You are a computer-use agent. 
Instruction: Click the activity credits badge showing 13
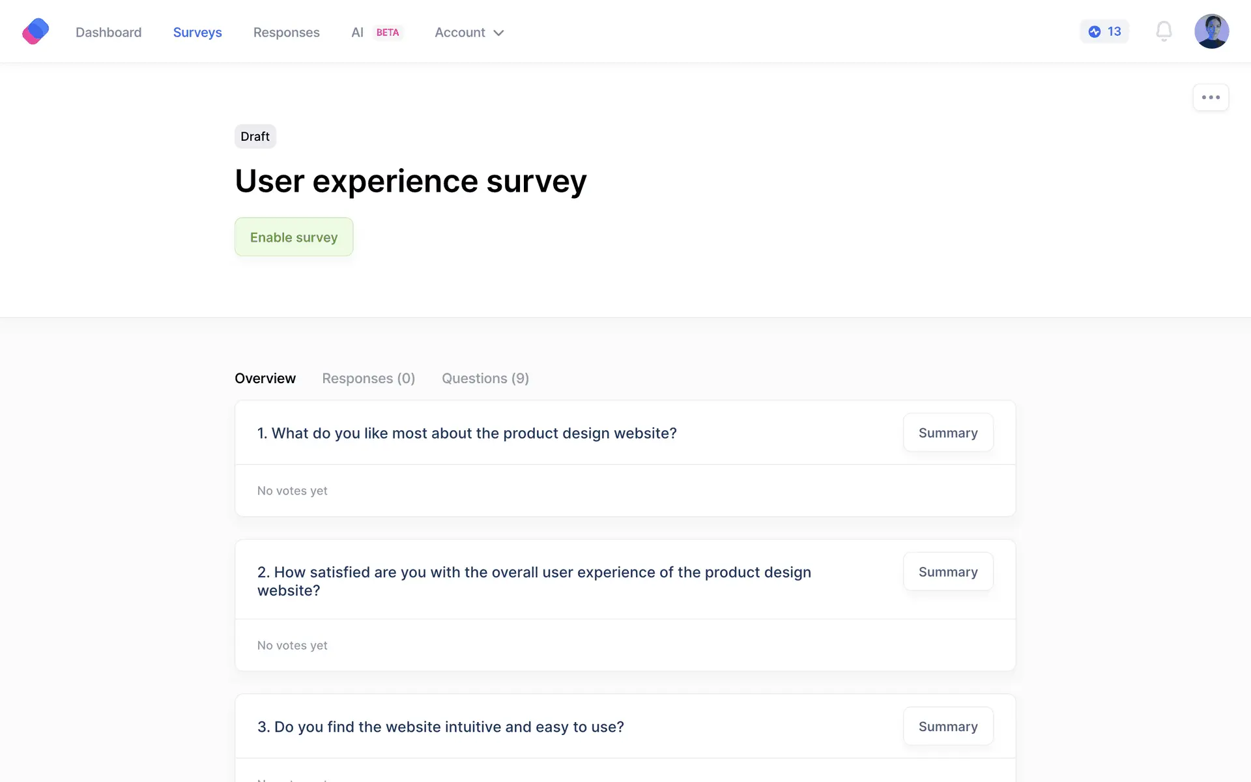(x=1104, y=31)
